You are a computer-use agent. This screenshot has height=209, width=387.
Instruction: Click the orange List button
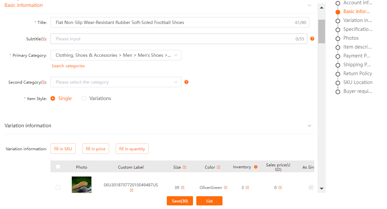(209, 201)
